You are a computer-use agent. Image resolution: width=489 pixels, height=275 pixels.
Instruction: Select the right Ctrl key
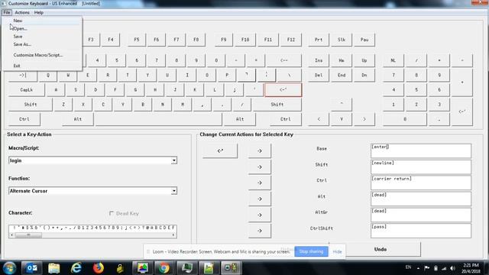click(285, 119)
